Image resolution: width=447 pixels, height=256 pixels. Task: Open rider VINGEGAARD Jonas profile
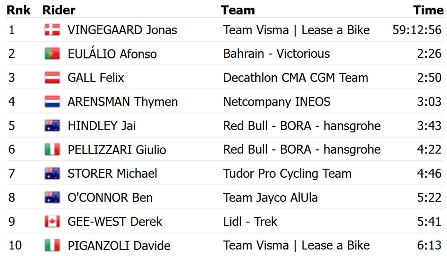[x=122, y=30]
